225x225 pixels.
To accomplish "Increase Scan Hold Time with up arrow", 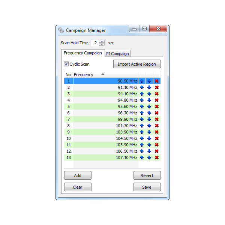I will point(102,42).
